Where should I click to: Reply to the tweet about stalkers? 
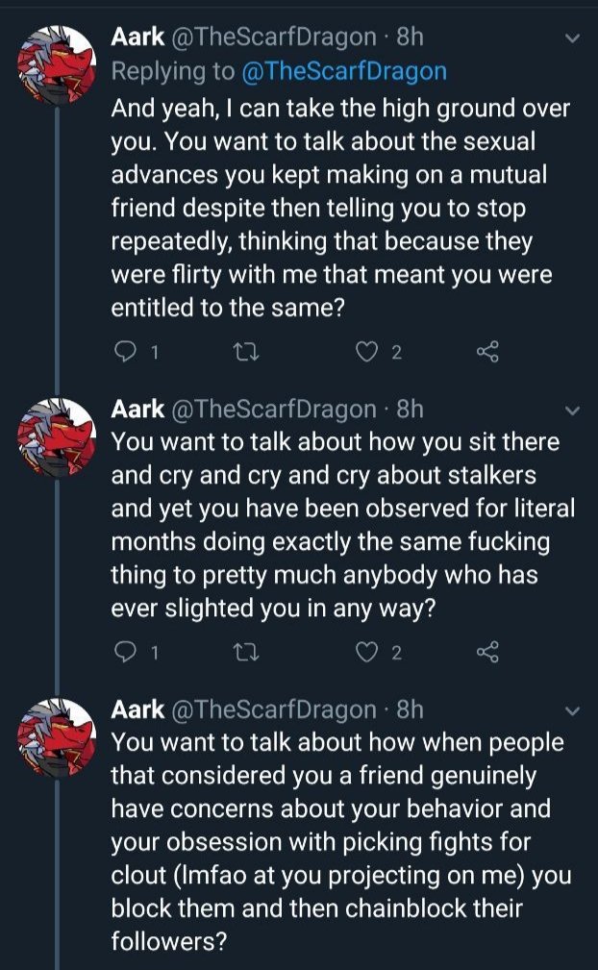pos(126,652)
